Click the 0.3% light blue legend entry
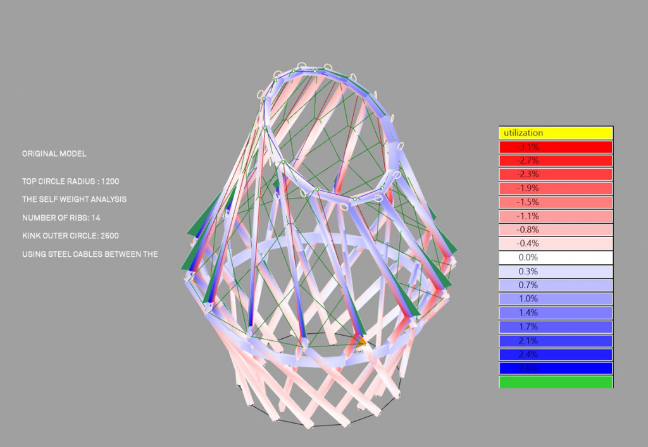The image size is (648, 447). 556,271
